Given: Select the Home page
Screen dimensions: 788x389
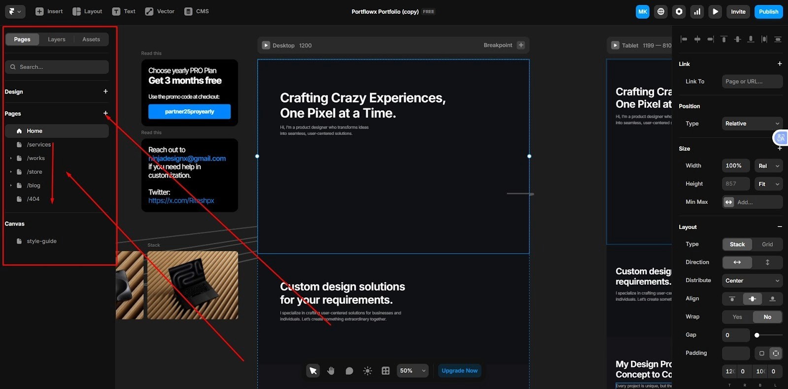Looking at the screenshot, I should [x=57, y=131].
